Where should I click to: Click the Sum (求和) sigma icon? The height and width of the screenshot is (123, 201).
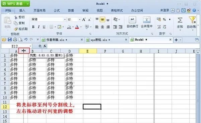(180, 20)
